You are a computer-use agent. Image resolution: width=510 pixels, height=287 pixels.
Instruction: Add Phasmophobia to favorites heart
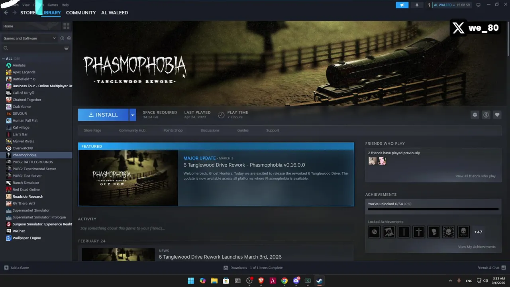(x=497, y=115)
